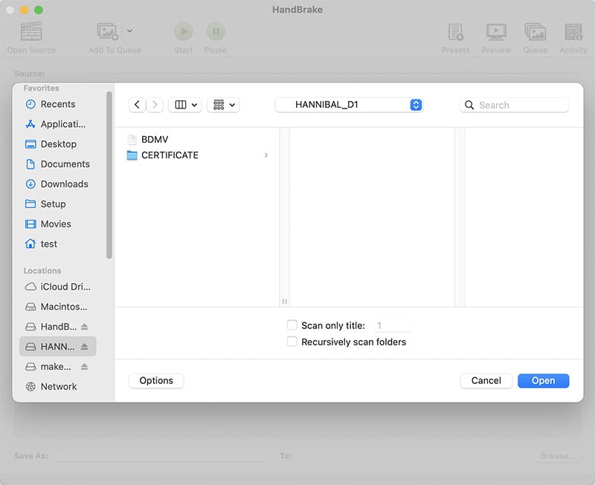Go back with the left chevron button
This screenshot has height=485, width=595.
[x=137, y=105]
